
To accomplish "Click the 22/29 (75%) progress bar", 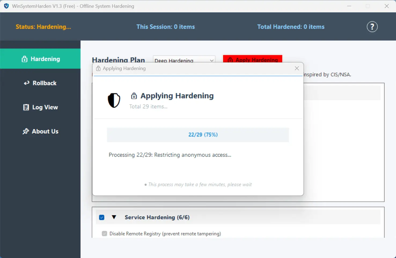I will [198, 135].
